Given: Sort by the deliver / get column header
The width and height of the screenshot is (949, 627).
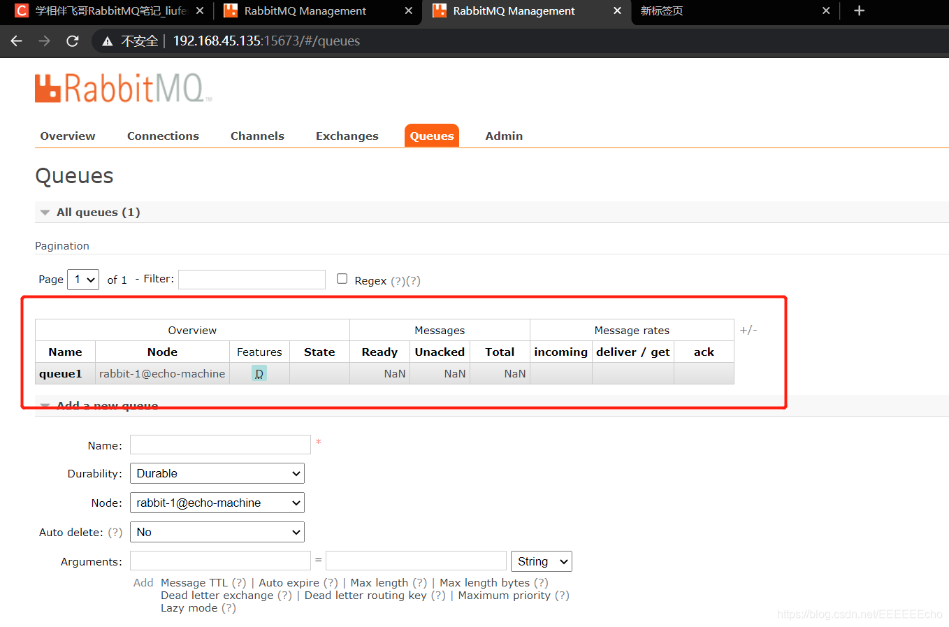Looking at the screenshot, I should click(x=633, y=352).
